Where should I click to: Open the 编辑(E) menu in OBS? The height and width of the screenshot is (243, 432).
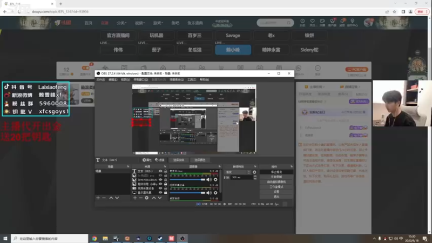click(113, 79)
